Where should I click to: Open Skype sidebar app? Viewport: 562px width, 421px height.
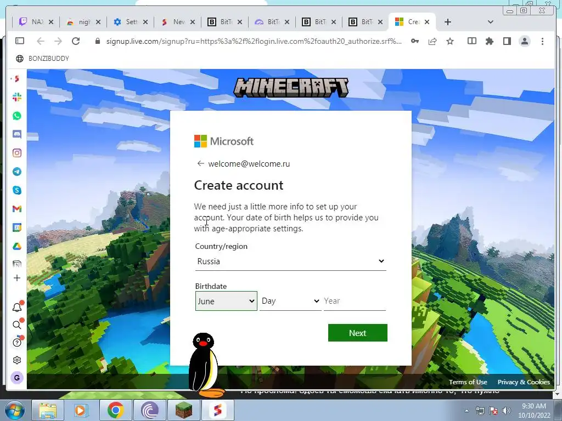17,190
